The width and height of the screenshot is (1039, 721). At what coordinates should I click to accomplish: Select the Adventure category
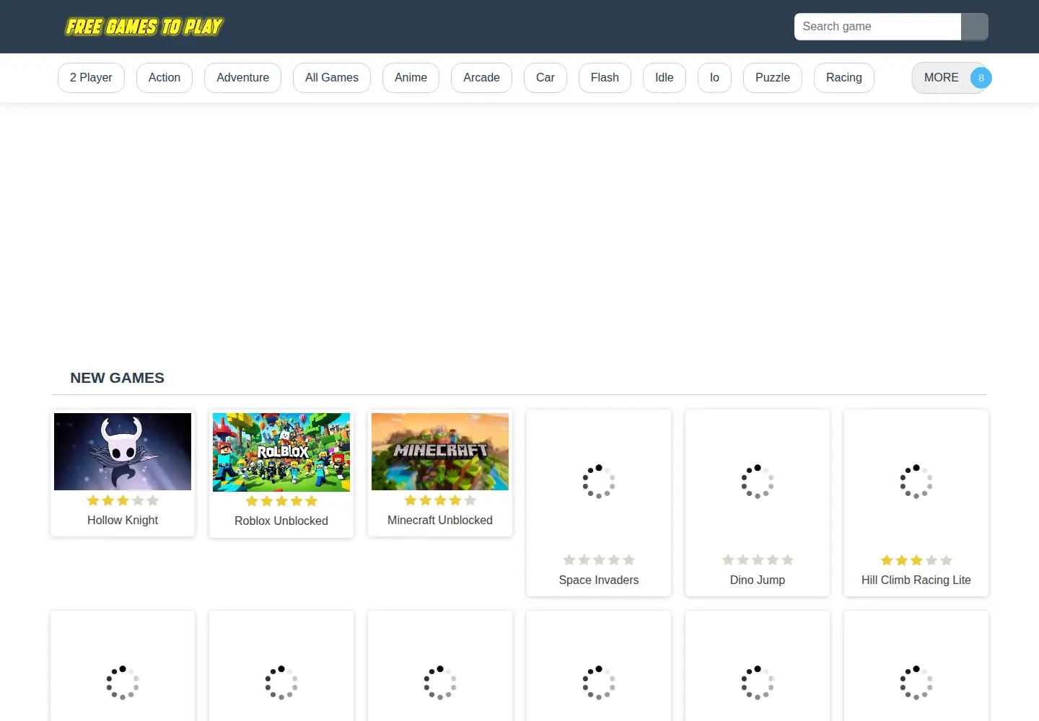click(242, 78)
